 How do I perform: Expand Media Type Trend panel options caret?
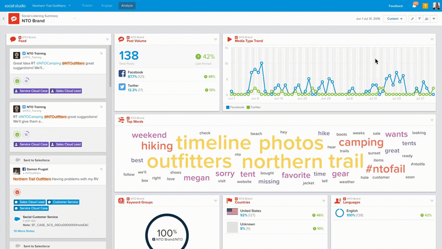[432, 39]
